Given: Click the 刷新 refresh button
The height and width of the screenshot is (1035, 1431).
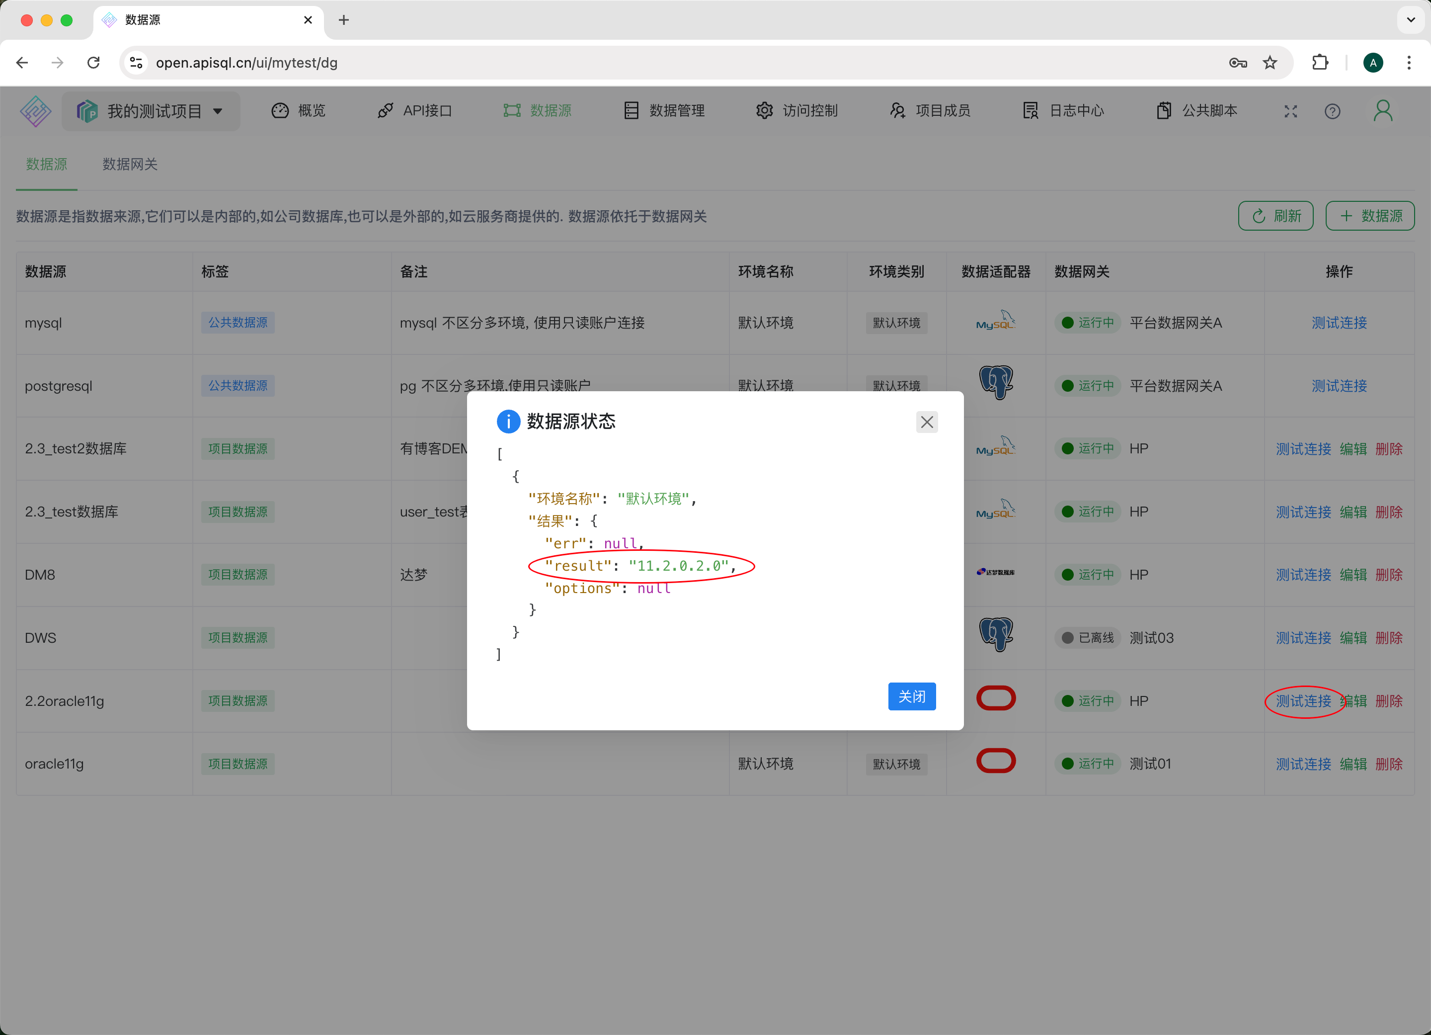Looking at the screenshot, I should [1275, 216].
